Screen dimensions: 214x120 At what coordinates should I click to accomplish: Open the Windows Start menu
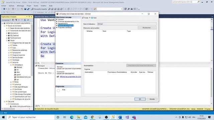[x=3, y=117]
